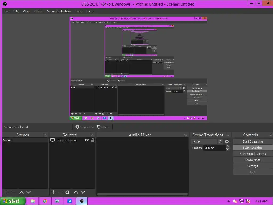
Task: Add a new scene with plus
Action: pos(6,192)
